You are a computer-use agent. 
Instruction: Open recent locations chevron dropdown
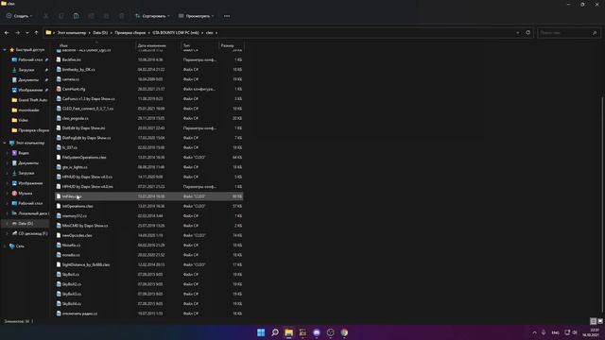[x=27, y=33]
